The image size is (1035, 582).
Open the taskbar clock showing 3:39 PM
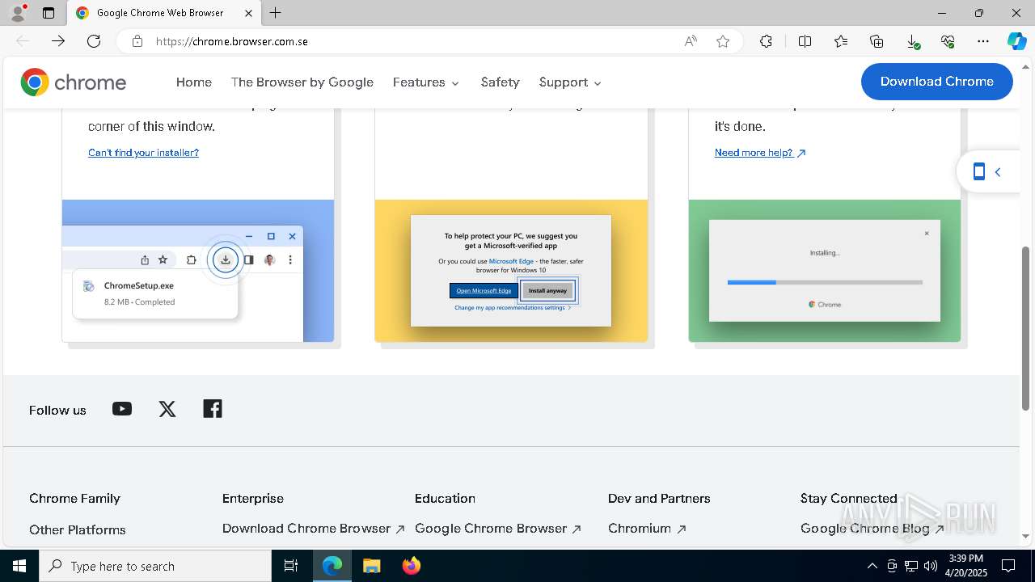point(965,566)
